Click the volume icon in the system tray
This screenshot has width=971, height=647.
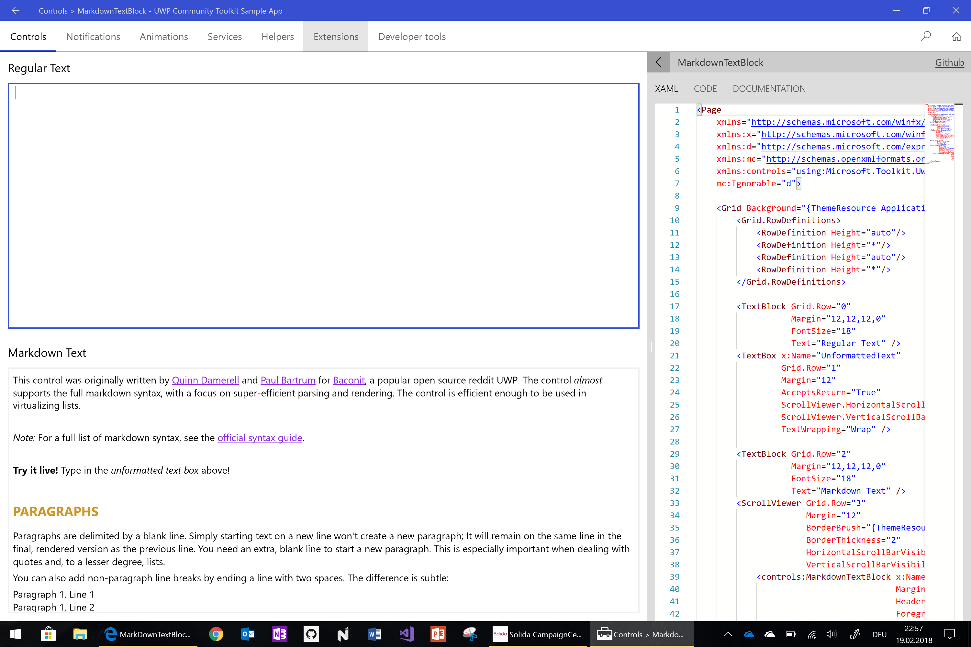click(x=831, y=634)
